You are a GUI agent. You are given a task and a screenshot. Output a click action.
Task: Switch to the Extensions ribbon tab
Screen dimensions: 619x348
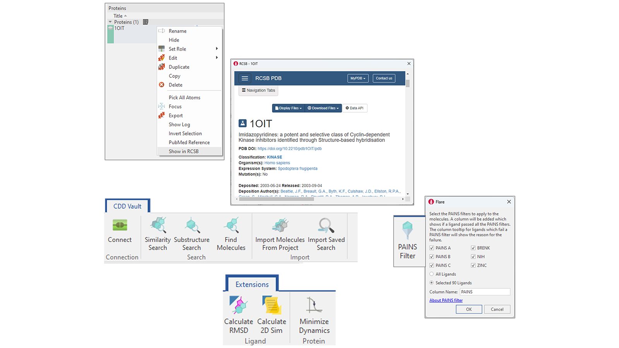[x=252, y=284]
